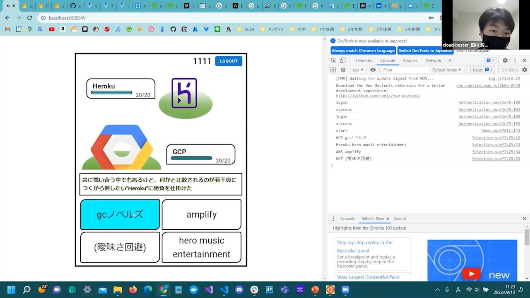Expand more DevTools tabs chevron

click(x=450, y=60)
